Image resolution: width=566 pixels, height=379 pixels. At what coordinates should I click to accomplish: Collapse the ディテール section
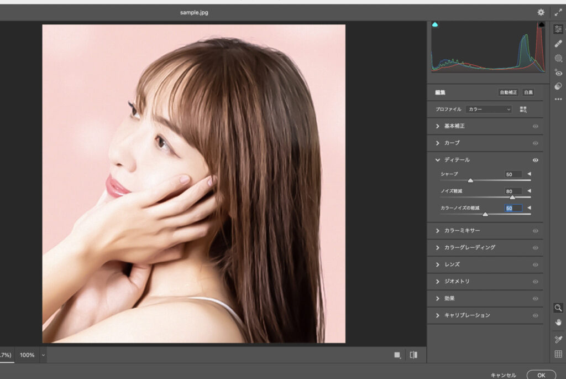438,160
